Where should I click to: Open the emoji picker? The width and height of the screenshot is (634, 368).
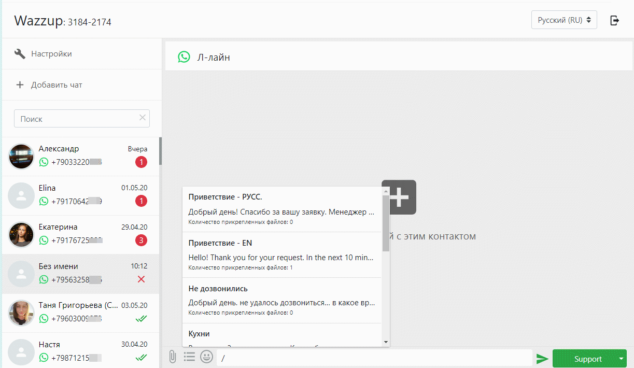(x=206, y=357)
